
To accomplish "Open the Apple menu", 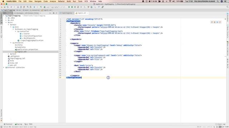I will click(x=3, y=1).
